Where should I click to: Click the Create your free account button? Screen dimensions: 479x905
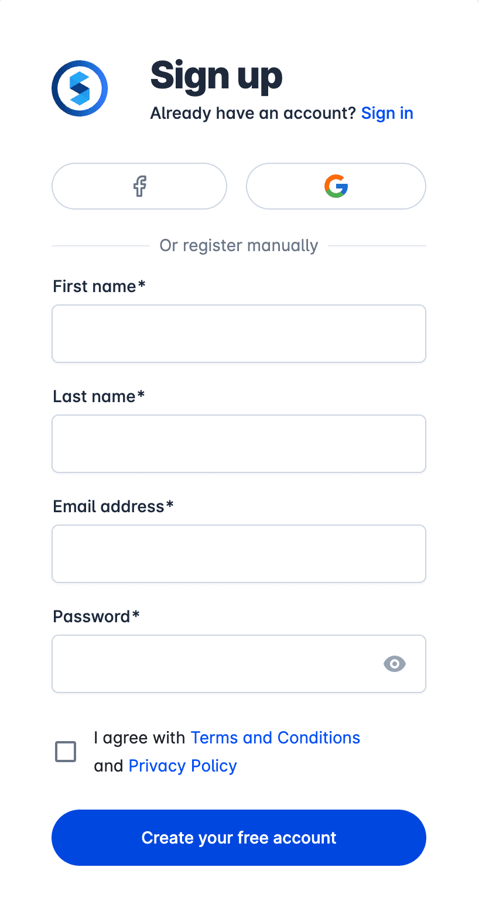coord(239,838)
